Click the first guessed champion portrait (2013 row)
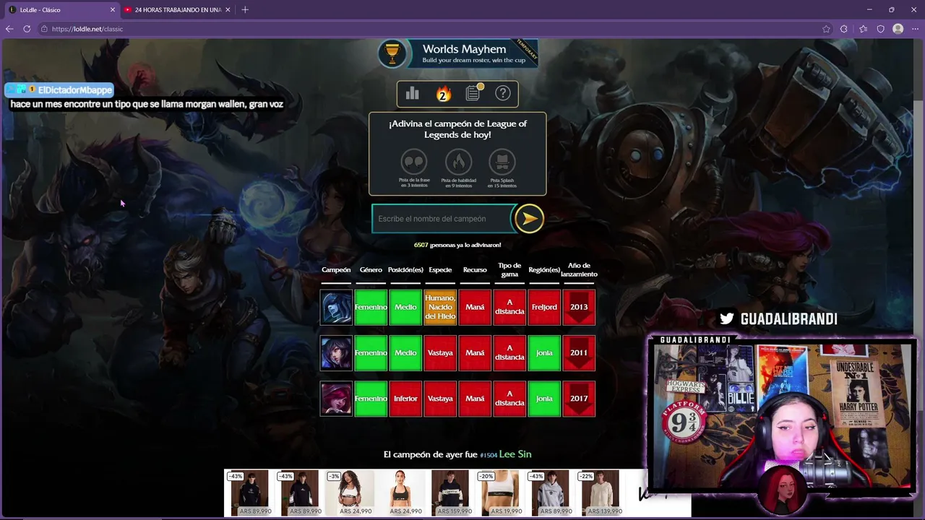The image size is (925, 520). coord(336,308)
